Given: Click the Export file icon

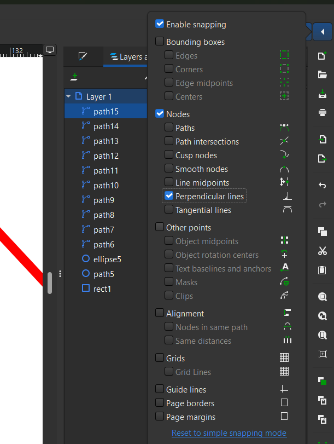Looking at the screenshot, I should (x=323, y=158).
